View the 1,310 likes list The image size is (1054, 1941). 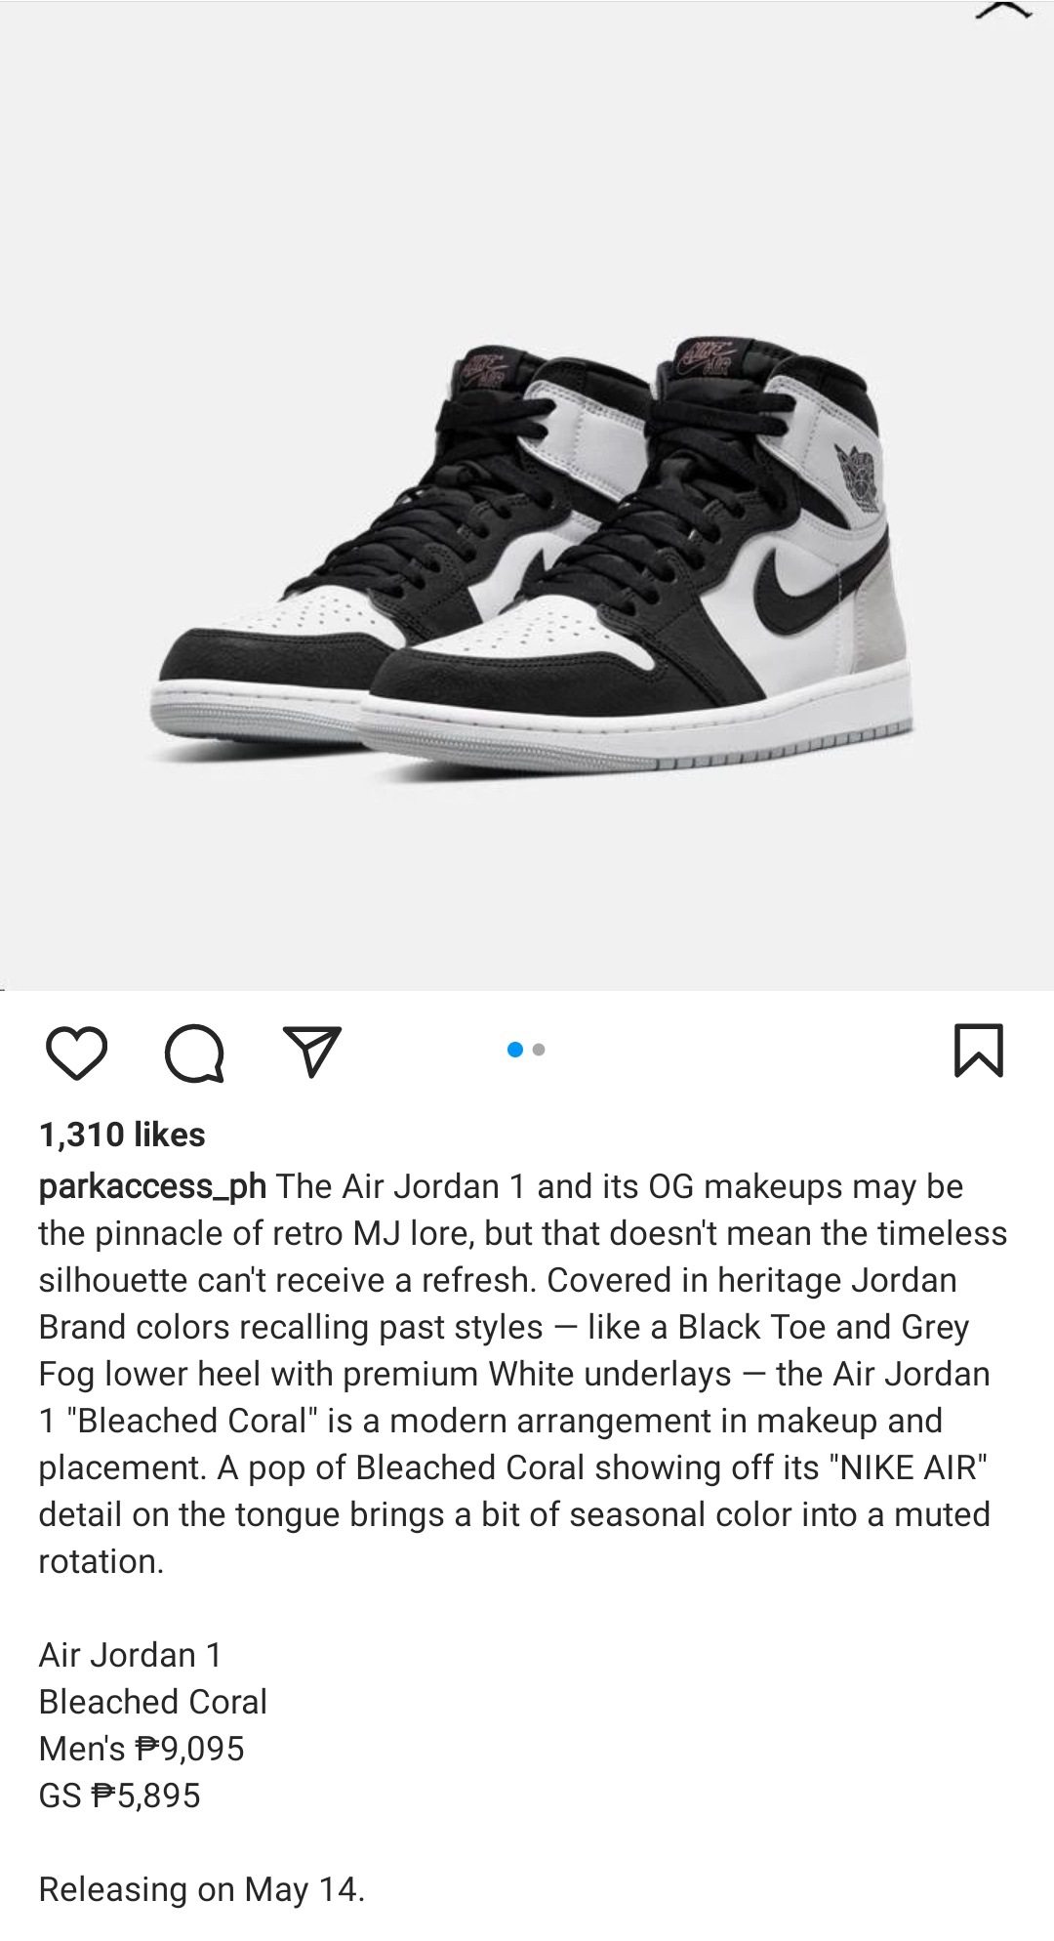[122, 1135]
